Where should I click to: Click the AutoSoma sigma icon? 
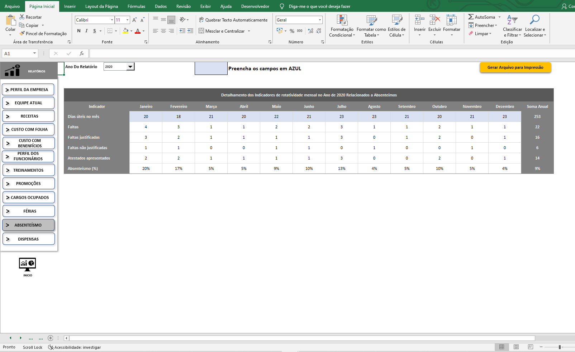pos(471,17)
